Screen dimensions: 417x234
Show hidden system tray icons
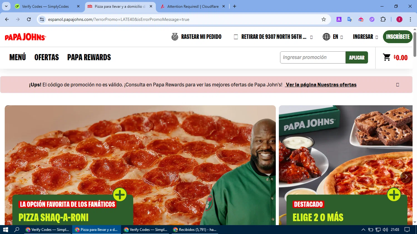(363, 230)
